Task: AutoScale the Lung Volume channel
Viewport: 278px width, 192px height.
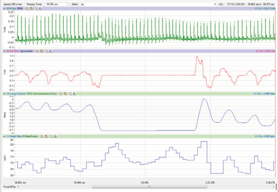Action: click(65, 93)
